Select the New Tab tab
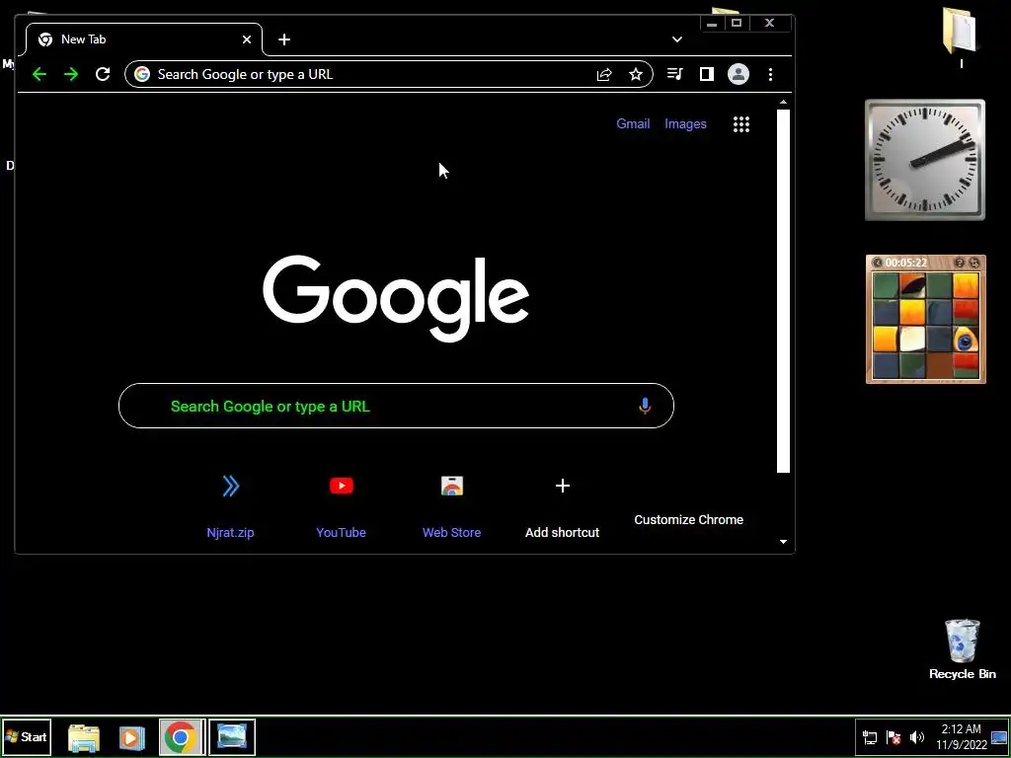The height and width of the screenshot is (758, 1011). pyautogui.click(x=144, y=39)
